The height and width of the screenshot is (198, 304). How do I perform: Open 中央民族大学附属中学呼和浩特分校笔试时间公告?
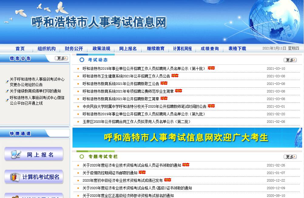[x=144, y=106]
